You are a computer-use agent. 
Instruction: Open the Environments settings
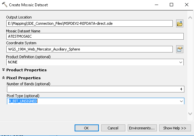tap(142, 128)
